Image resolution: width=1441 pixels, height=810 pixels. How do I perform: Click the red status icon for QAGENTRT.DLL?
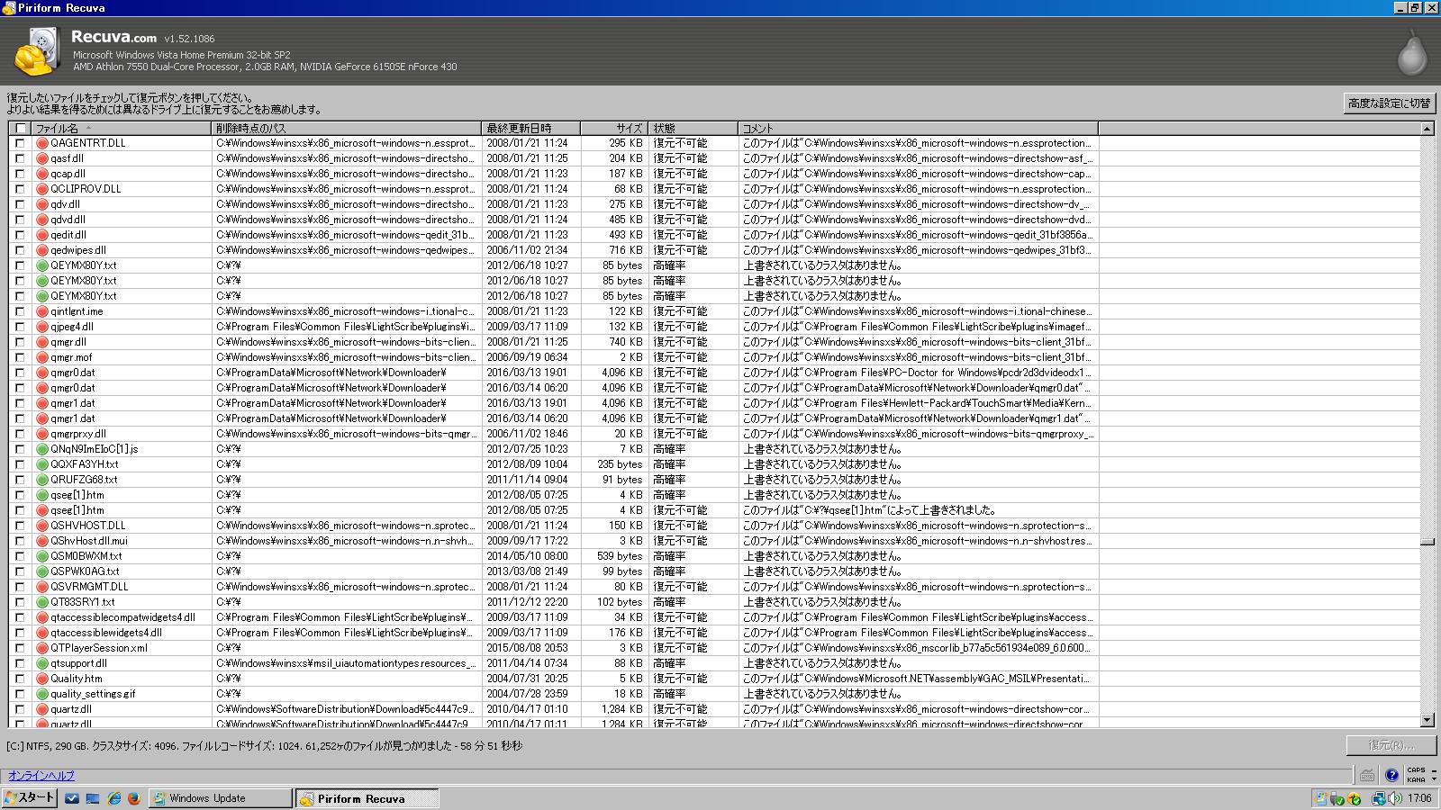pos(42,143)
